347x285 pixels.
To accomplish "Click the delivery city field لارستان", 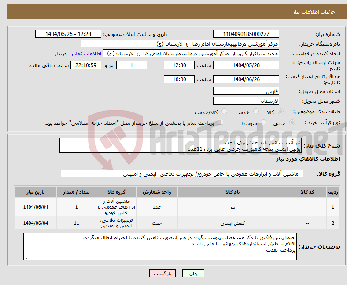I will pos(246,101).
